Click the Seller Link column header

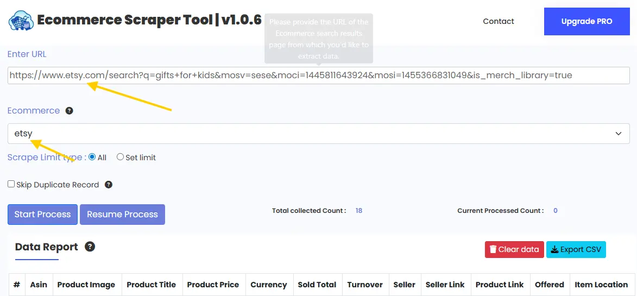pos(445,285)
